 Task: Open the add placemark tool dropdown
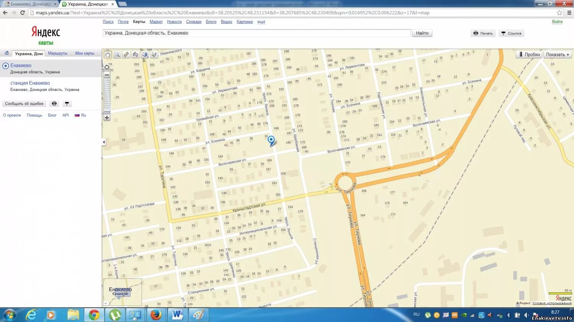pos(145,55)
